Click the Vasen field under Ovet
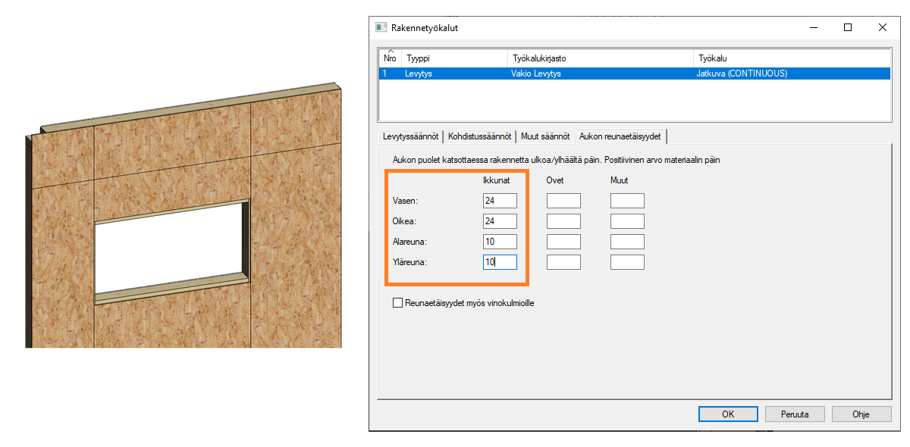910x447 pixels. click(x=563, y=201)
